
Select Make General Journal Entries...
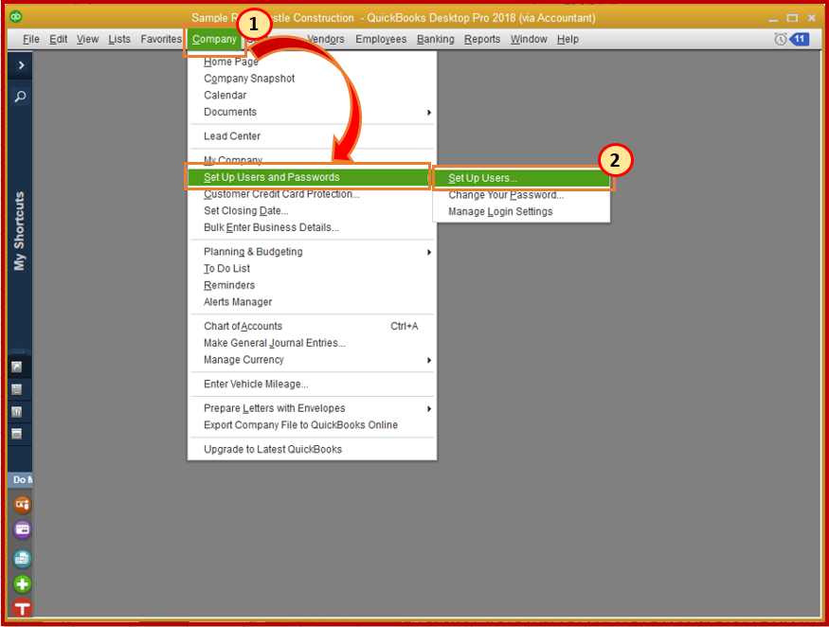coord(312,343)
